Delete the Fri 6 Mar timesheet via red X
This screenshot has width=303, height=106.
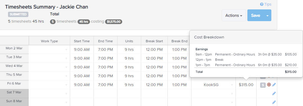click(269, 85)
